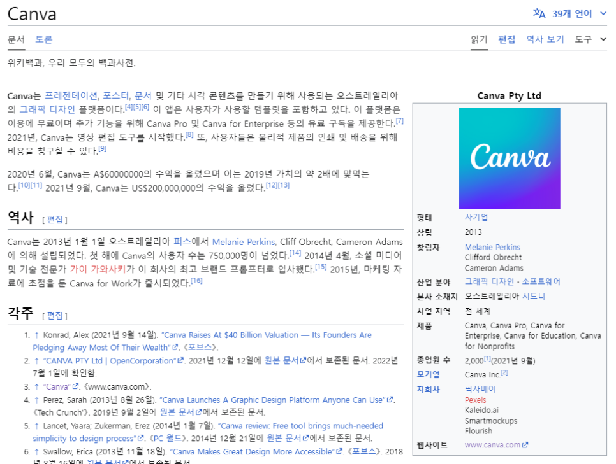616x464 pixels.
Task: Edit the 각주 section via 편집 link
Action: pos(55,315)
